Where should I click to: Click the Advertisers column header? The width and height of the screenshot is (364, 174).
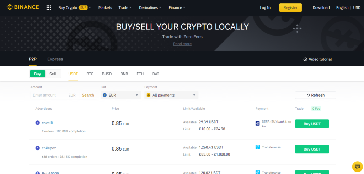[x=44, y=109]
